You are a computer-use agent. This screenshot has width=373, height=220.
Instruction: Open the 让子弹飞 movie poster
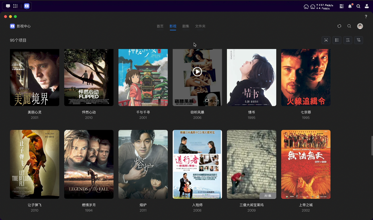(35, 164)
